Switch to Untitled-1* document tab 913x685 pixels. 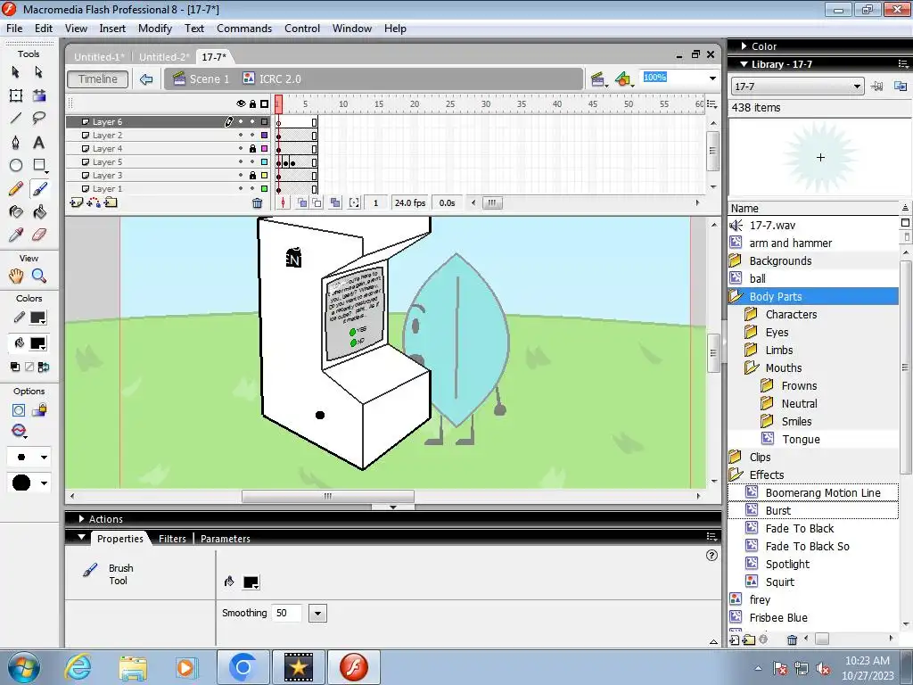(x=100, y=56)
